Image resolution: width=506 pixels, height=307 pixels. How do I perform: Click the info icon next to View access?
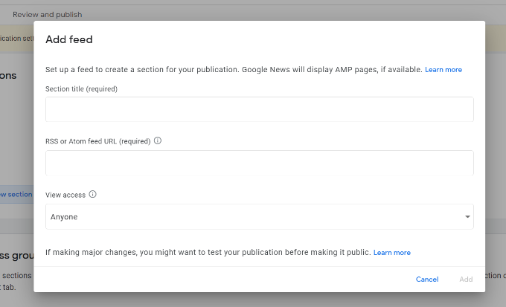point(93,194)
